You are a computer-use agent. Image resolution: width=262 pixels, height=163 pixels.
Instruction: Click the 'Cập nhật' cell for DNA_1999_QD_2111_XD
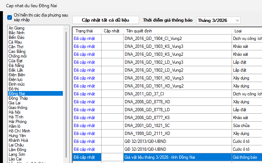[112, 133]
